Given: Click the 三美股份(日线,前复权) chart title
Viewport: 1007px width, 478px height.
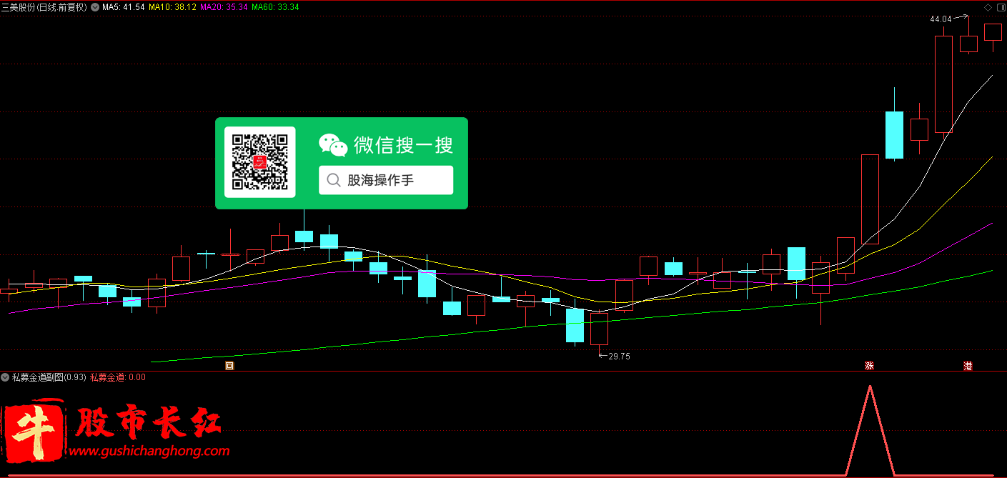Looking at the screenshot, I should pyautogui.click(x=44, y=6).
